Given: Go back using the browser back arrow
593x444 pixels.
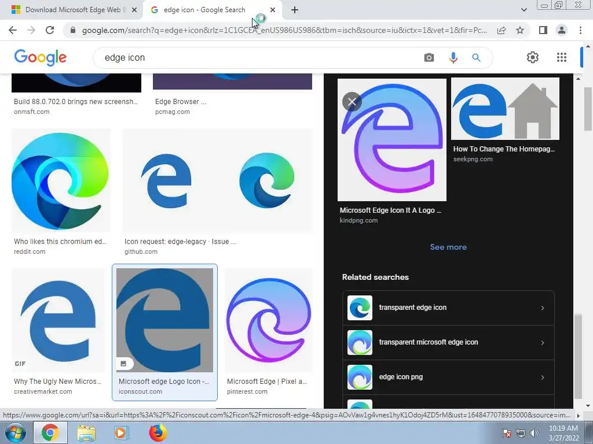Looking at the screenshot, I should click(13, 30).
